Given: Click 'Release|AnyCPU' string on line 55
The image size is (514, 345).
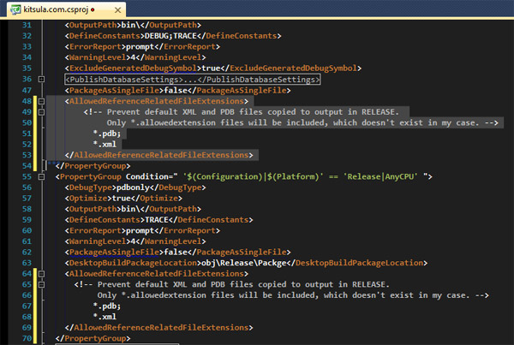Looking at the screenshot, I should [x=380, y=176].
